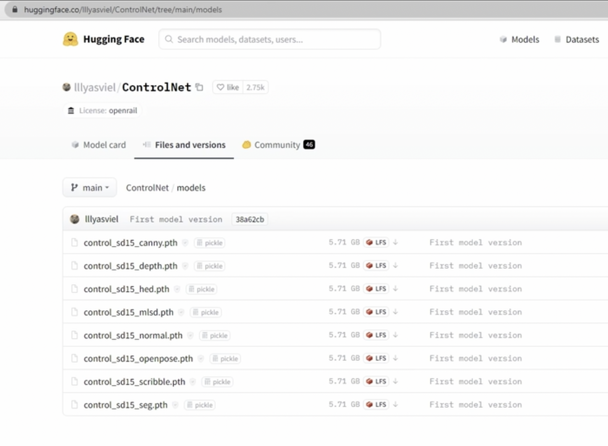Click the Hugging Face home text link
The height and width of the screenshot is (446, 608).
click(114, 39)
